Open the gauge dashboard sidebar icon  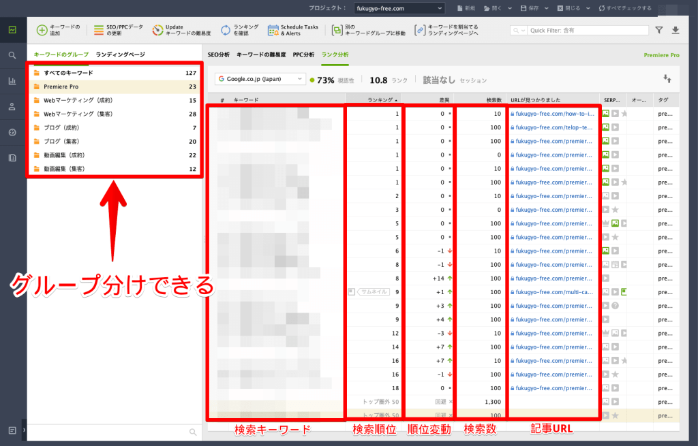(12, 132)
